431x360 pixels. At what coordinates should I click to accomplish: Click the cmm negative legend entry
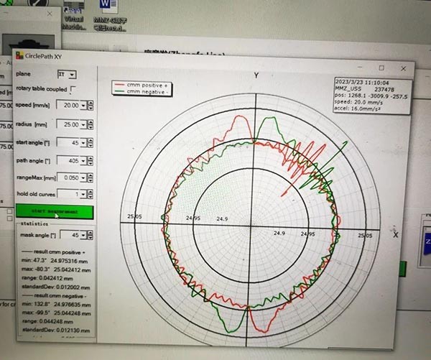[x=147, y=92]
